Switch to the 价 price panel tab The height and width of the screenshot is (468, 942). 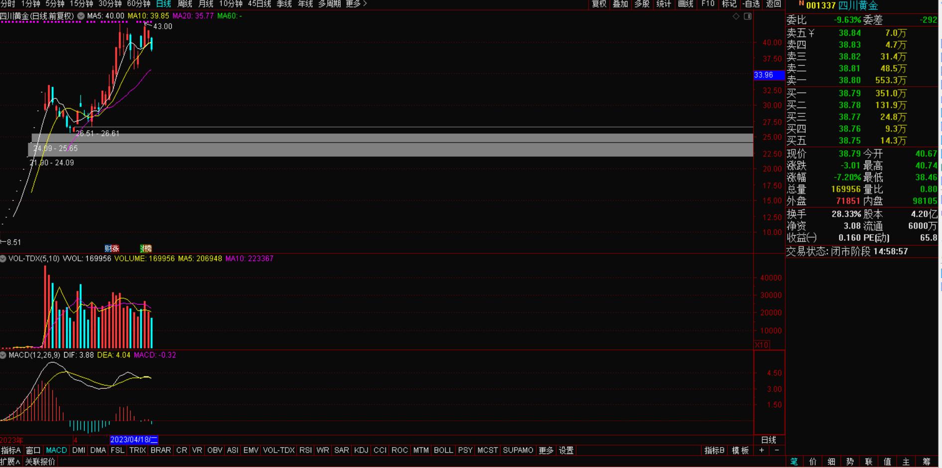pos(813,462)
